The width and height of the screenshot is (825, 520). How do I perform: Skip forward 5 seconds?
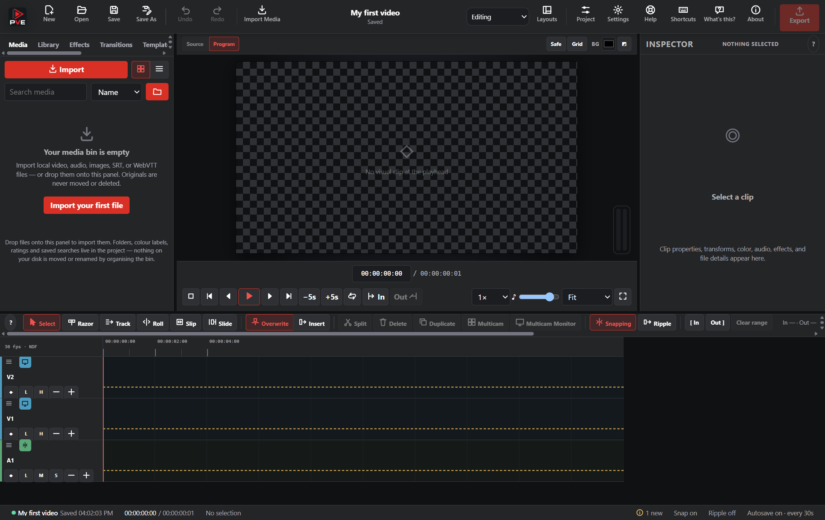tap(332, 296)
